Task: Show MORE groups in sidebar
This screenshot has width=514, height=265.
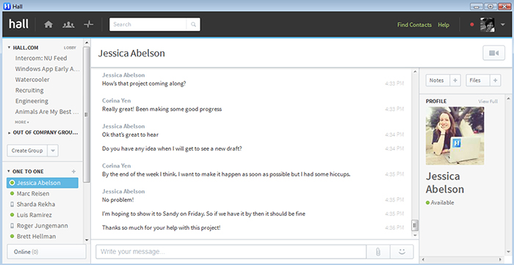Action: [x=21, y=122]
